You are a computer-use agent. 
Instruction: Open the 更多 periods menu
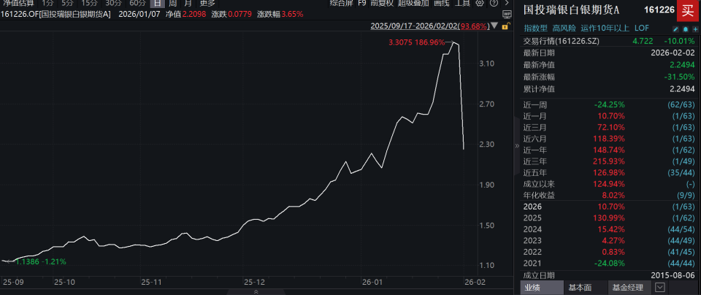[207, 3]
